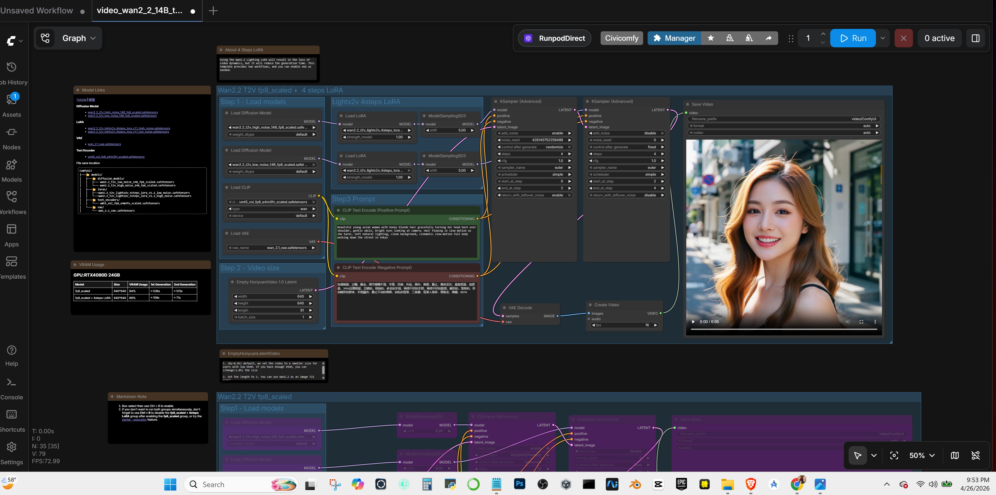This screenshot has width=996, height=495.
Task: Click the red cancel X button
Action: [x=903, y=38]
